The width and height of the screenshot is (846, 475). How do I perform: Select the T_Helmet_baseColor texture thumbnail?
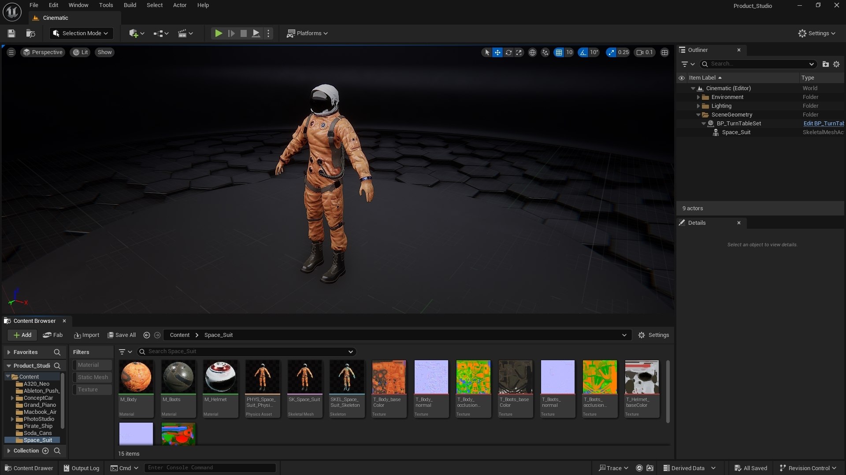[x=642, y=377]
